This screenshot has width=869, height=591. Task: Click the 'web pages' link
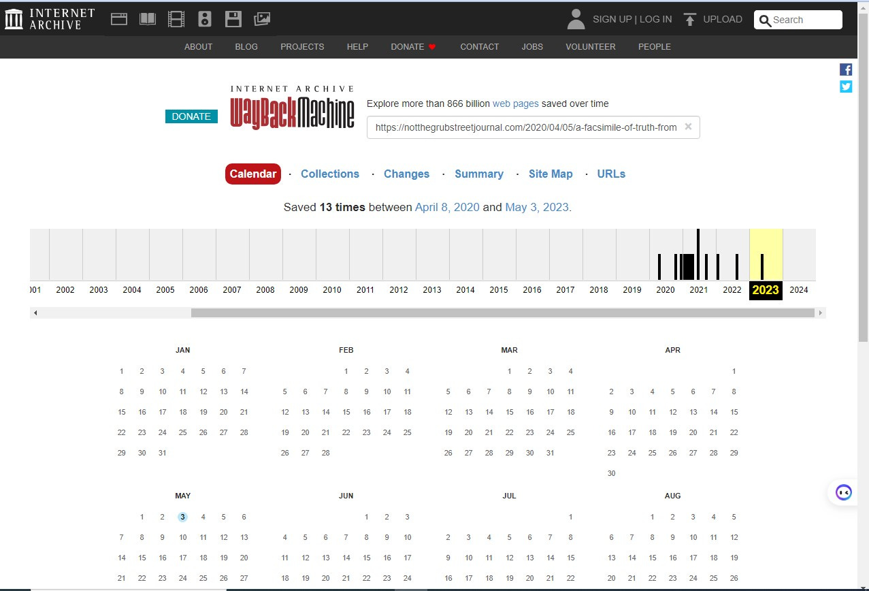click(515, 103)
